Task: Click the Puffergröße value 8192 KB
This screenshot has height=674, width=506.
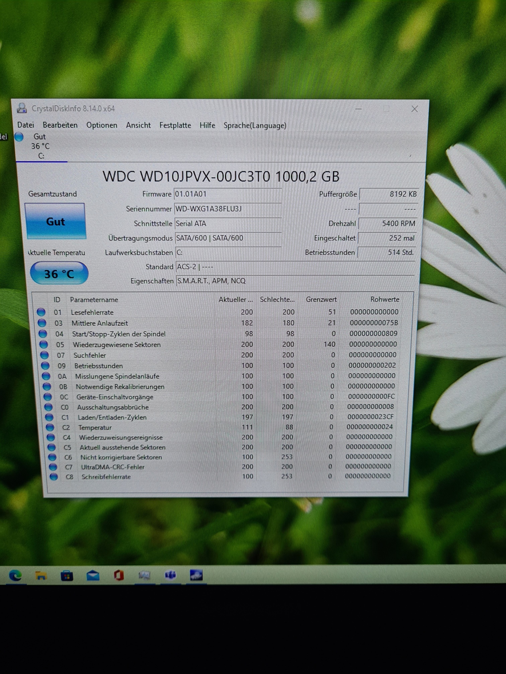Action: (x=389, y=194)
